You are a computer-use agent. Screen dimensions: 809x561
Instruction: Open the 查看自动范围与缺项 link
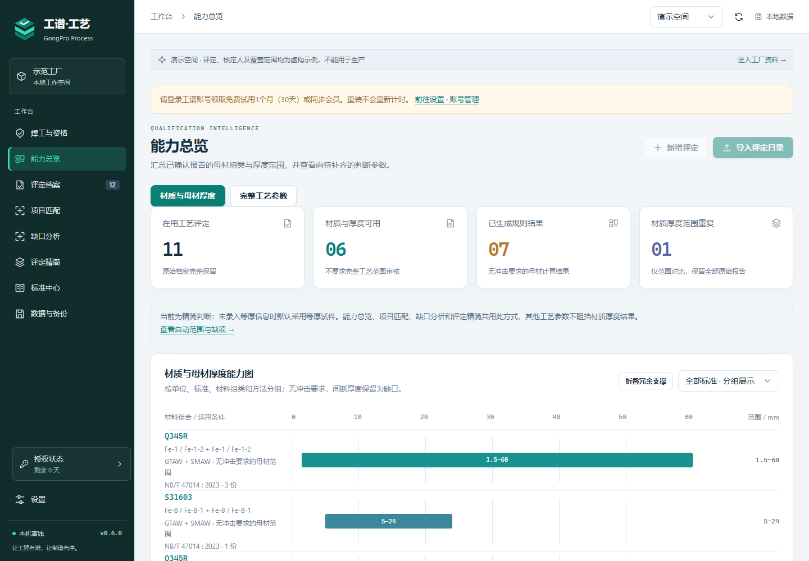click(197, 329)
